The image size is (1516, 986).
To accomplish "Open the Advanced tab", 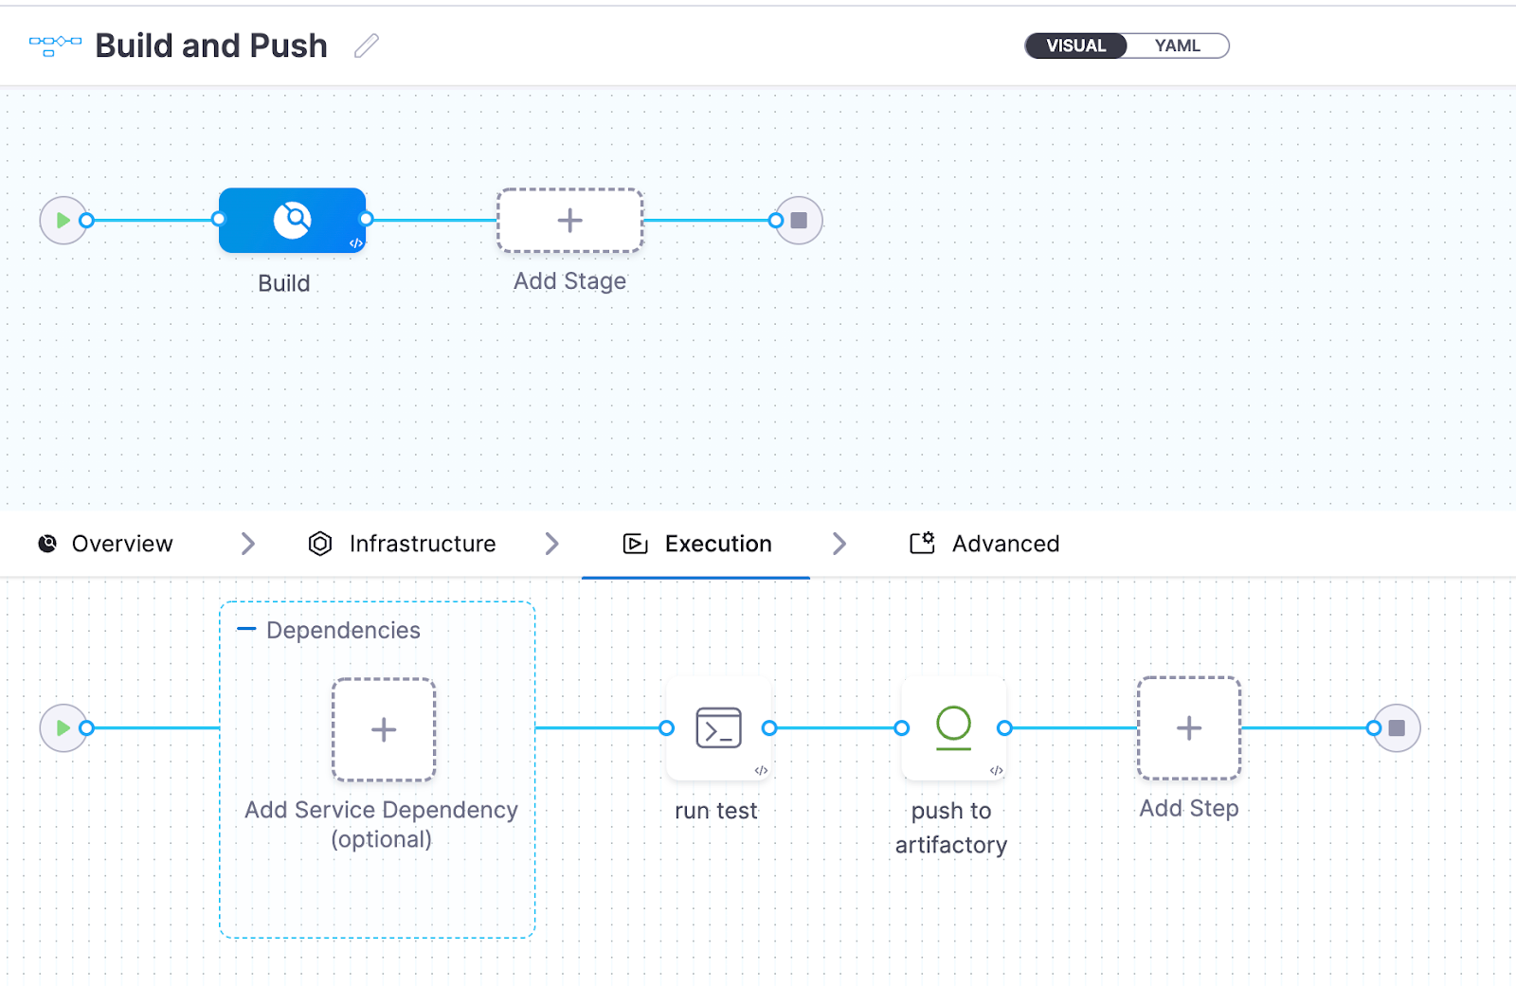I will tap(984, 544).
